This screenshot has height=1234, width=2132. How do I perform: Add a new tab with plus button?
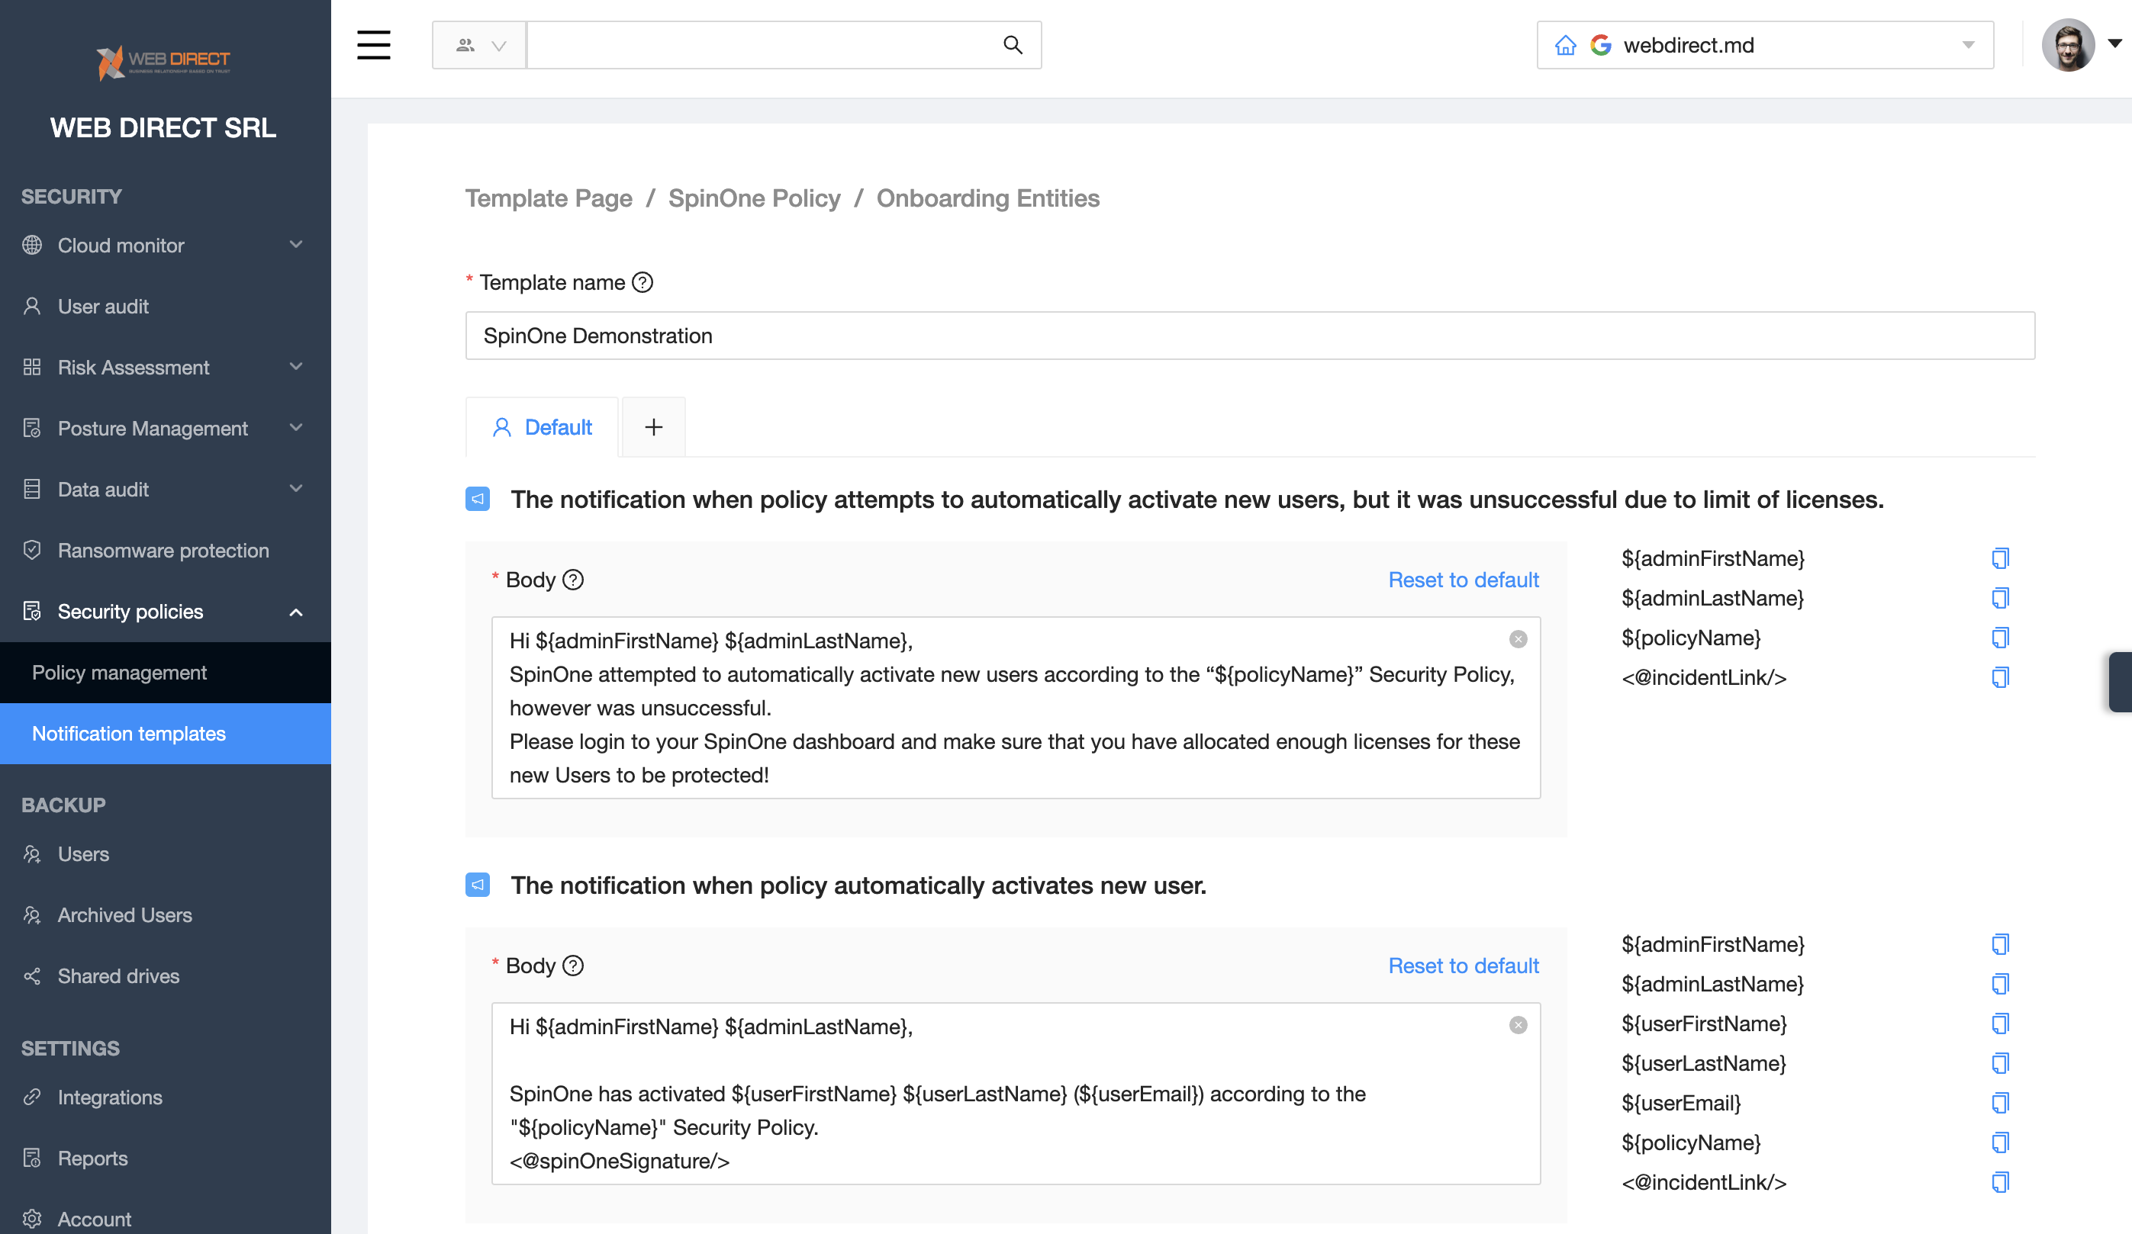tap(653, 427)
